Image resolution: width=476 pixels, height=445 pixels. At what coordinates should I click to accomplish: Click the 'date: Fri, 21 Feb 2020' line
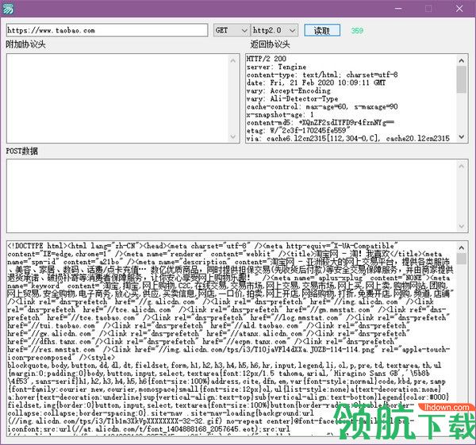pos(316,82)
